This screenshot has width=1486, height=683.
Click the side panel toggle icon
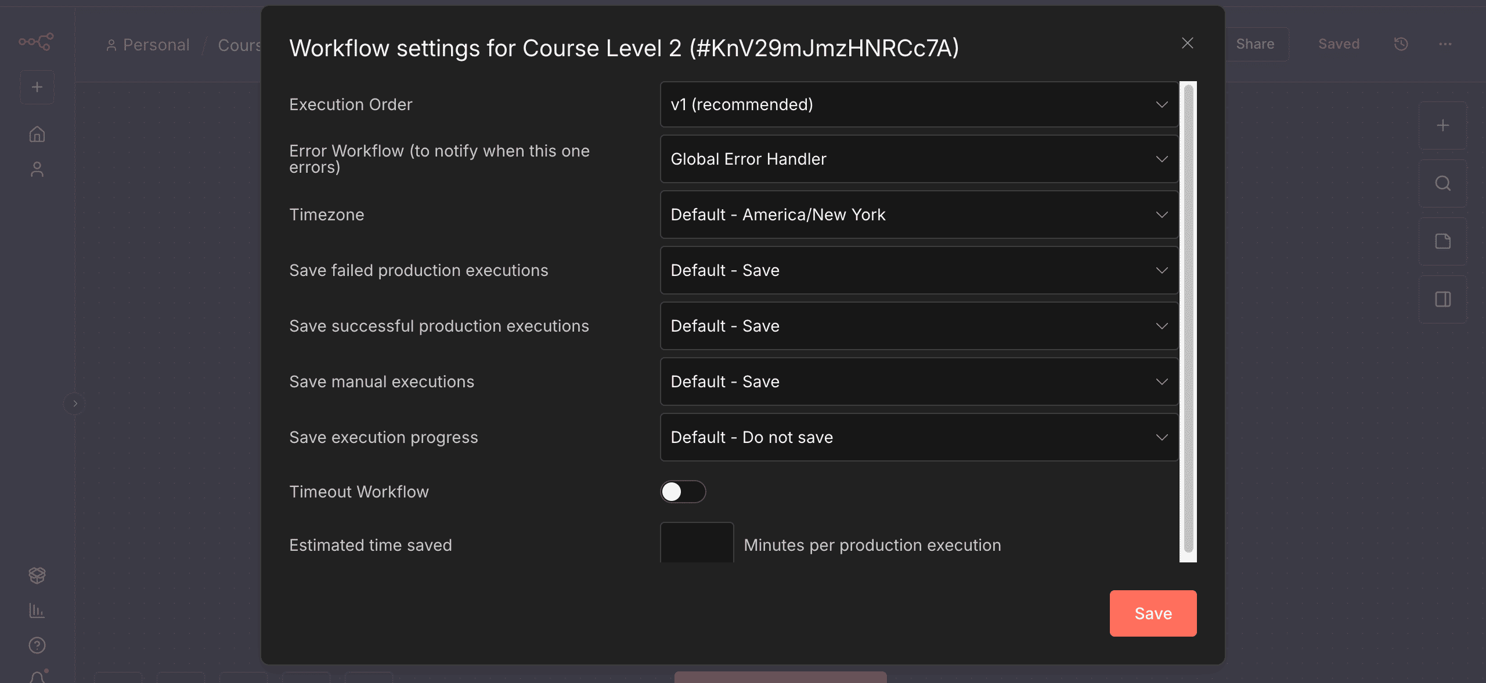[1442, 299]
